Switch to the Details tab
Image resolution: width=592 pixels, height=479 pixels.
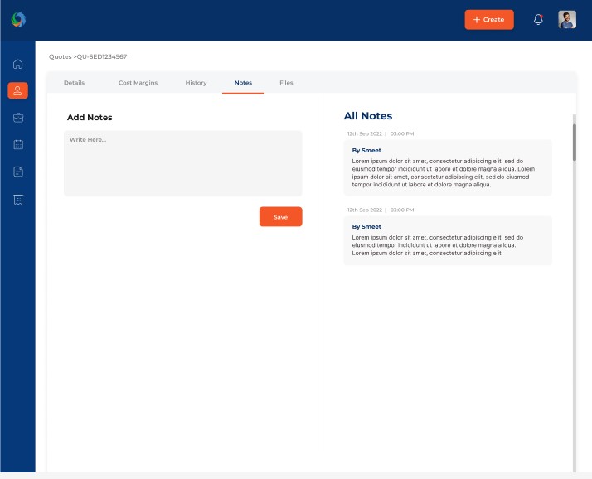coord(74,83)
